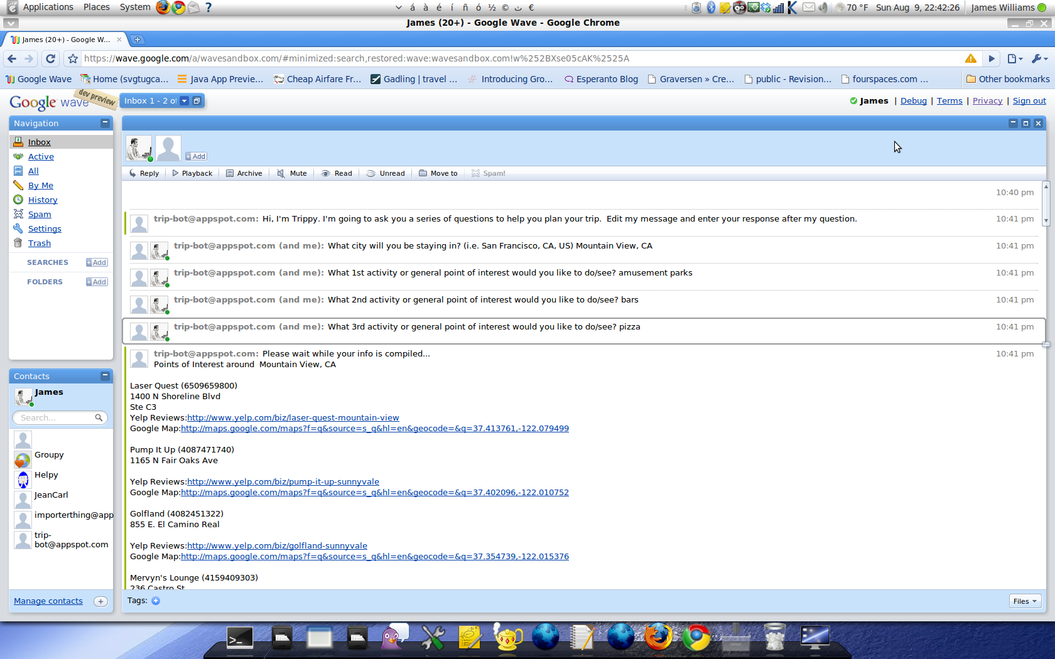Image resolution: width=1055 pixels, height=659 pixels.
Task: Click Move to in wave toolbar
Action: [438, 173]
